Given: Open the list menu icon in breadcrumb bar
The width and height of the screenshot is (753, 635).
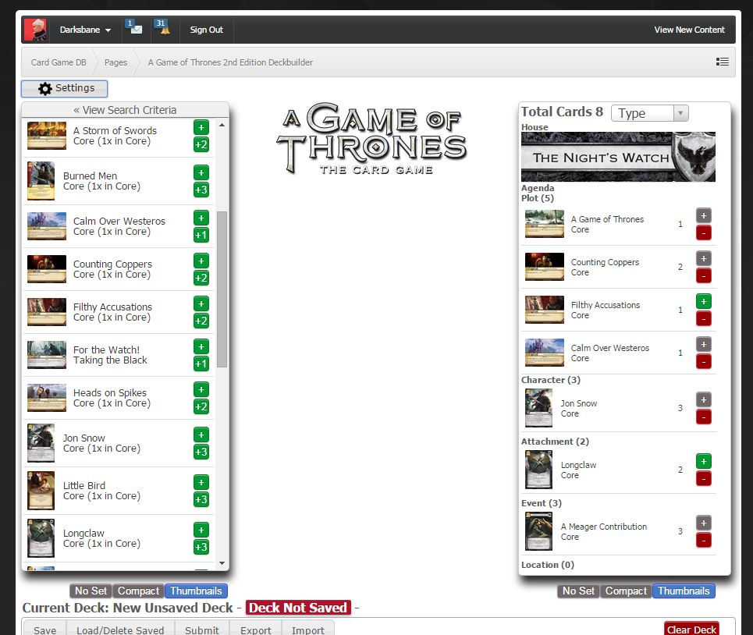Looking at the screenshot, I should (x=723, y=62).
